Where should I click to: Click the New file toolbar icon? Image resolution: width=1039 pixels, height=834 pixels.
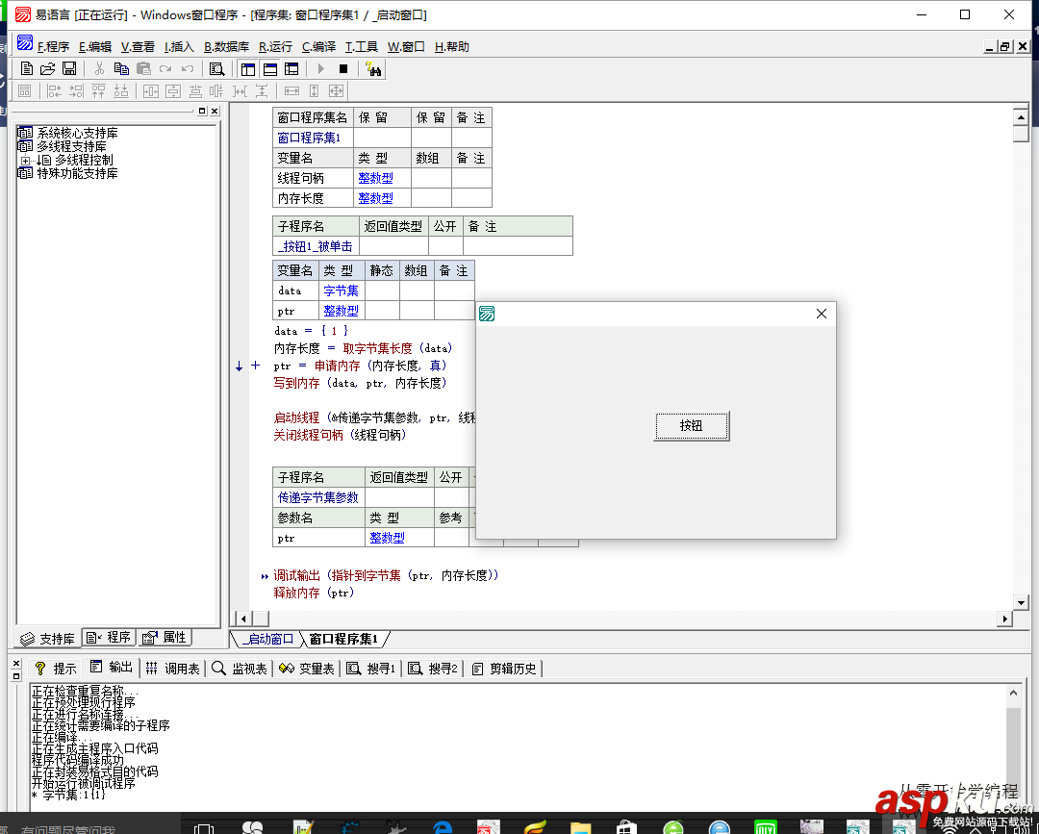point(27,69)
